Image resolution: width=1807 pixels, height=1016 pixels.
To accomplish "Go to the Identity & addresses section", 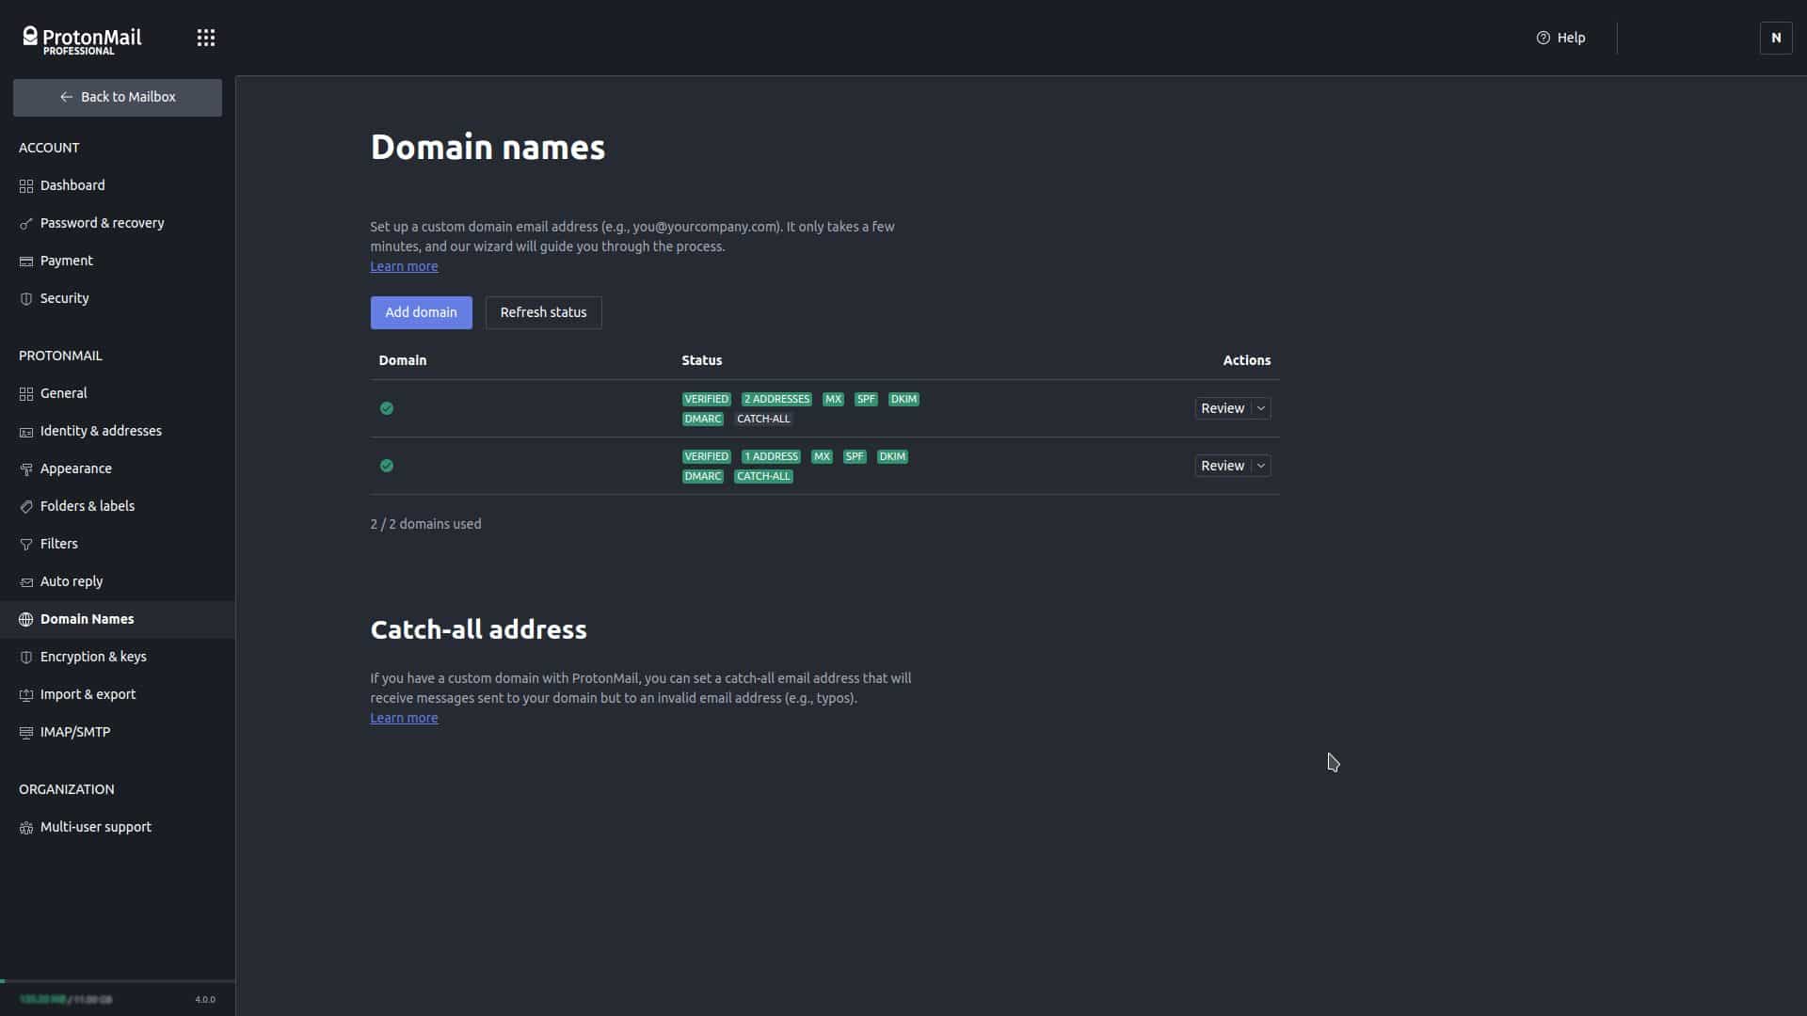I will tap(100, 431).
